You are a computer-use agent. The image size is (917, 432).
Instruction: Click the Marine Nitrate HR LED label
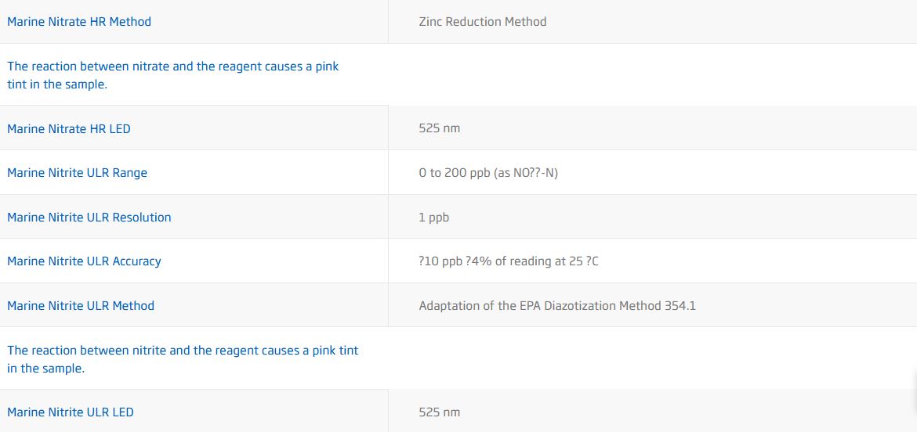(69, 128)
